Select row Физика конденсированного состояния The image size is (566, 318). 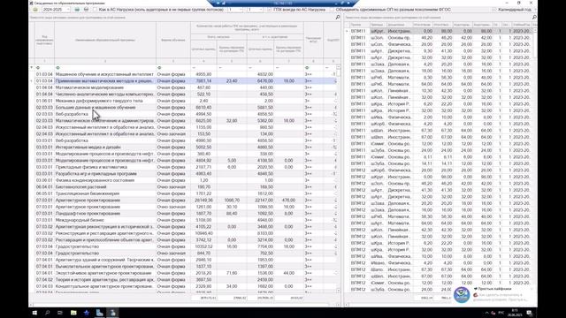[186, 180]
